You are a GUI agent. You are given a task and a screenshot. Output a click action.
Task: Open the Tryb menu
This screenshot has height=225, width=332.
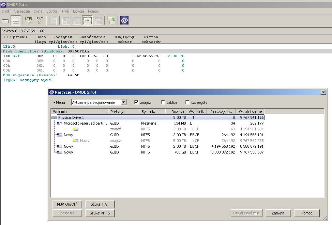tap(65, 11)
